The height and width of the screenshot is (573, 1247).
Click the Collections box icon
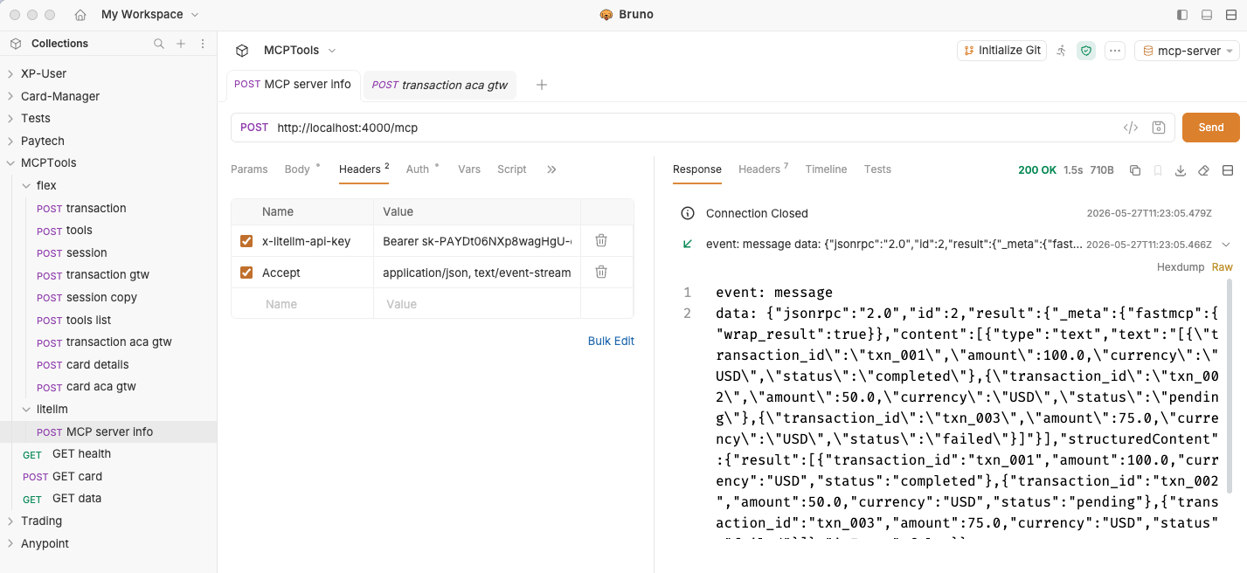(16, 44)
